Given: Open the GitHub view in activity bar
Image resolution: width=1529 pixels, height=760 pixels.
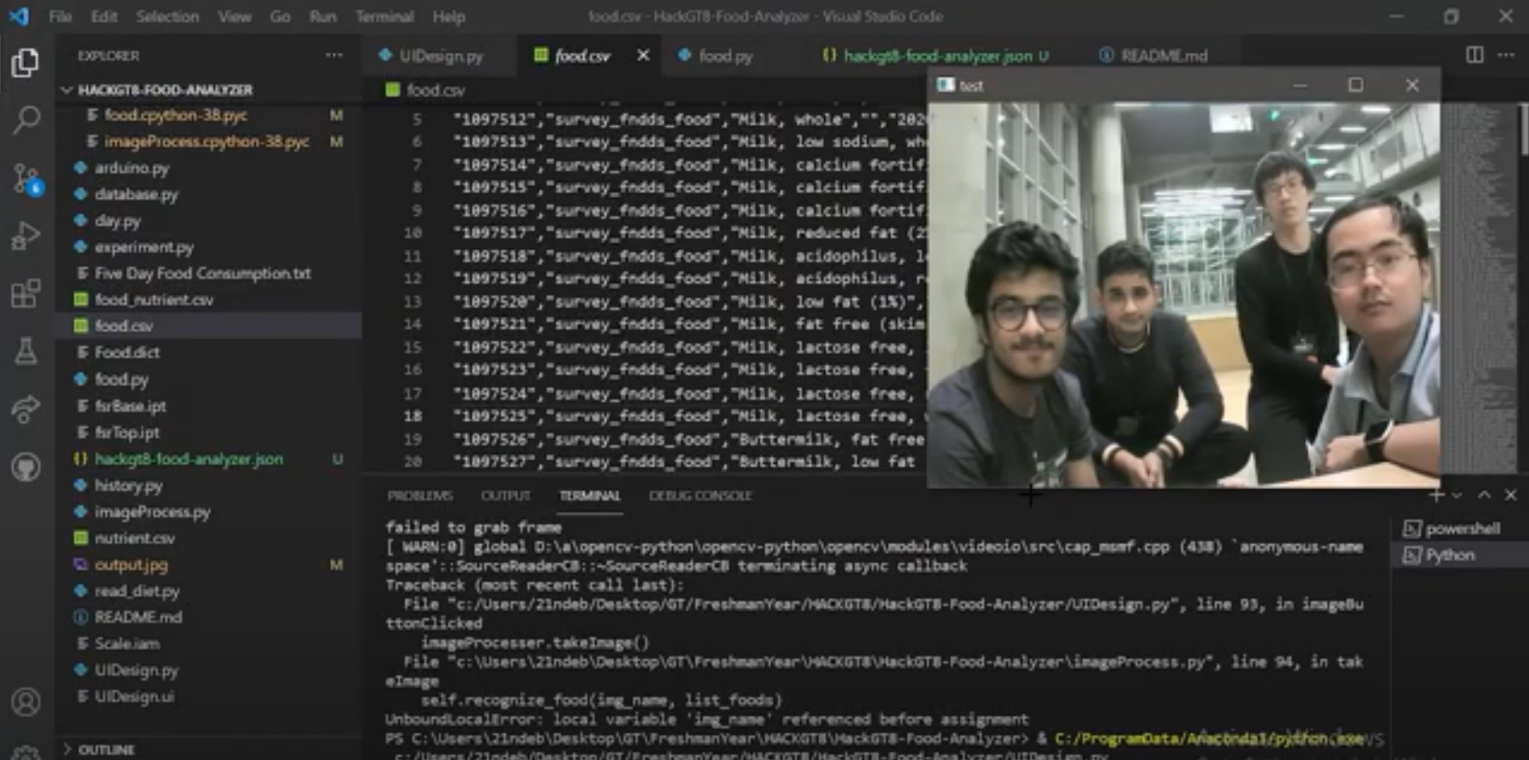Looking at the screenshot, I should [25, 466].
